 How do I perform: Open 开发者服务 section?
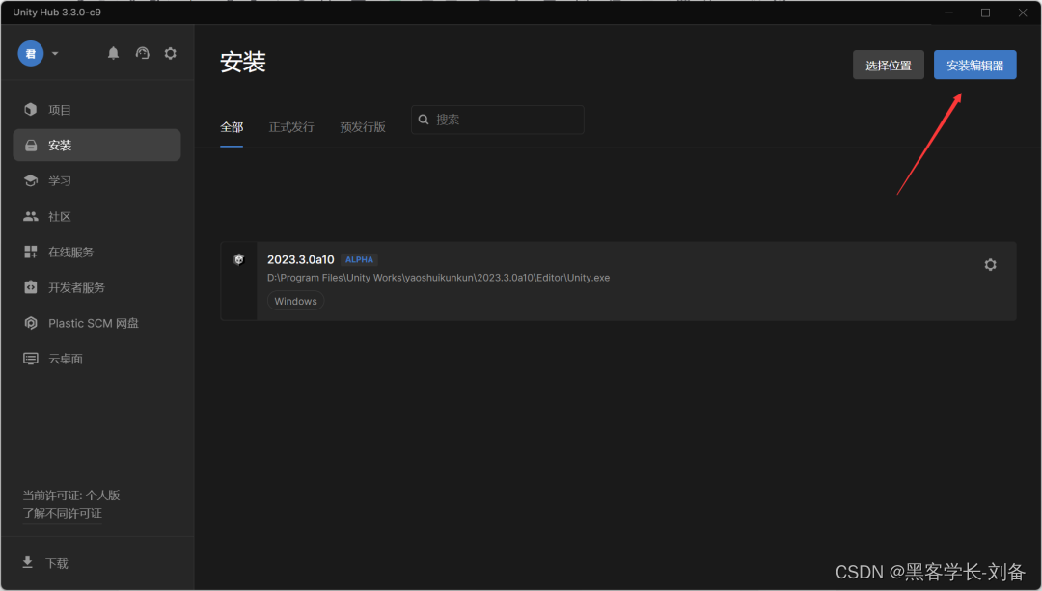[97, 287]
